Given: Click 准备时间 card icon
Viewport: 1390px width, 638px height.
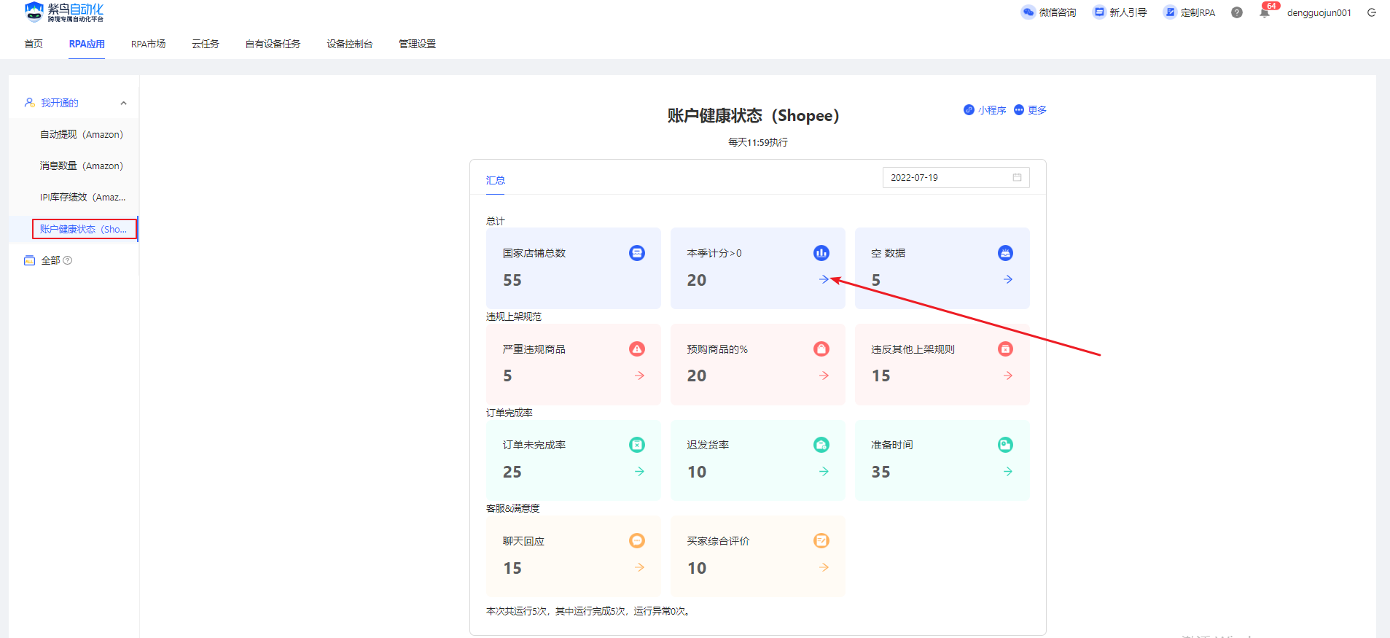Looking at the screenshot, I should click(x=1006, y=445).
